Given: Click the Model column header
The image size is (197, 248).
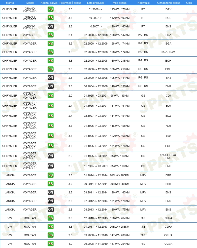Looking at the screenshot, I should [x=30, y=3].
